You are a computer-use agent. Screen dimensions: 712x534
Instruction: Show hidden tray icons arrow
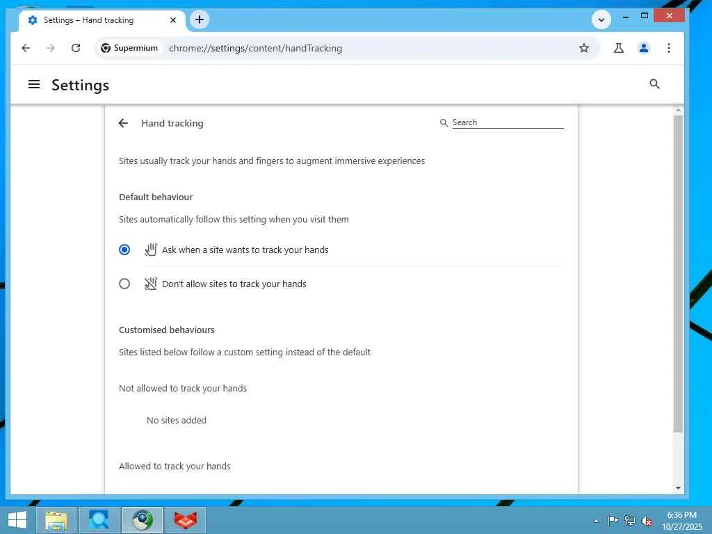tap(596, 521)
